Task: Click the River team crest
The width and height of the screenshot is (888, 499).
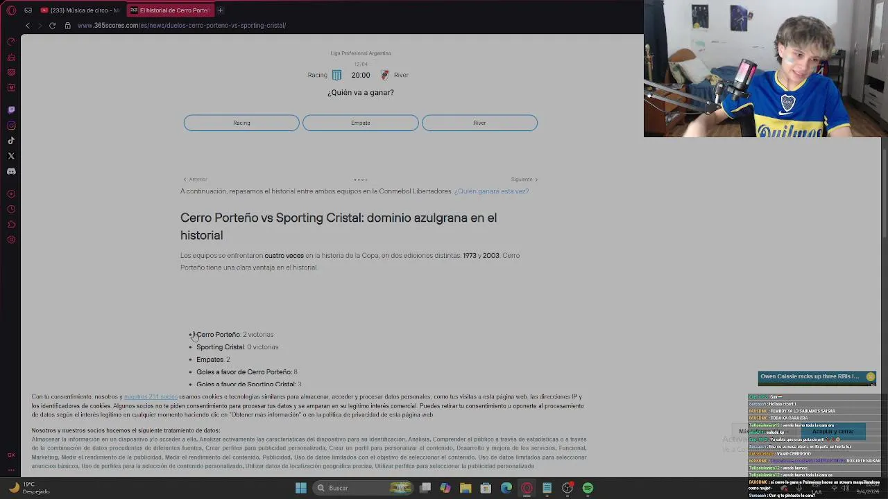Action: tap(385, 75)
